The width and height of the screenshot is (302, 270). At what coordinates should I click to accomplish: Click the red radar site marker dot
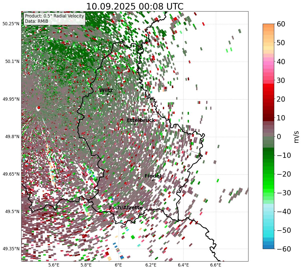[39, 108]
